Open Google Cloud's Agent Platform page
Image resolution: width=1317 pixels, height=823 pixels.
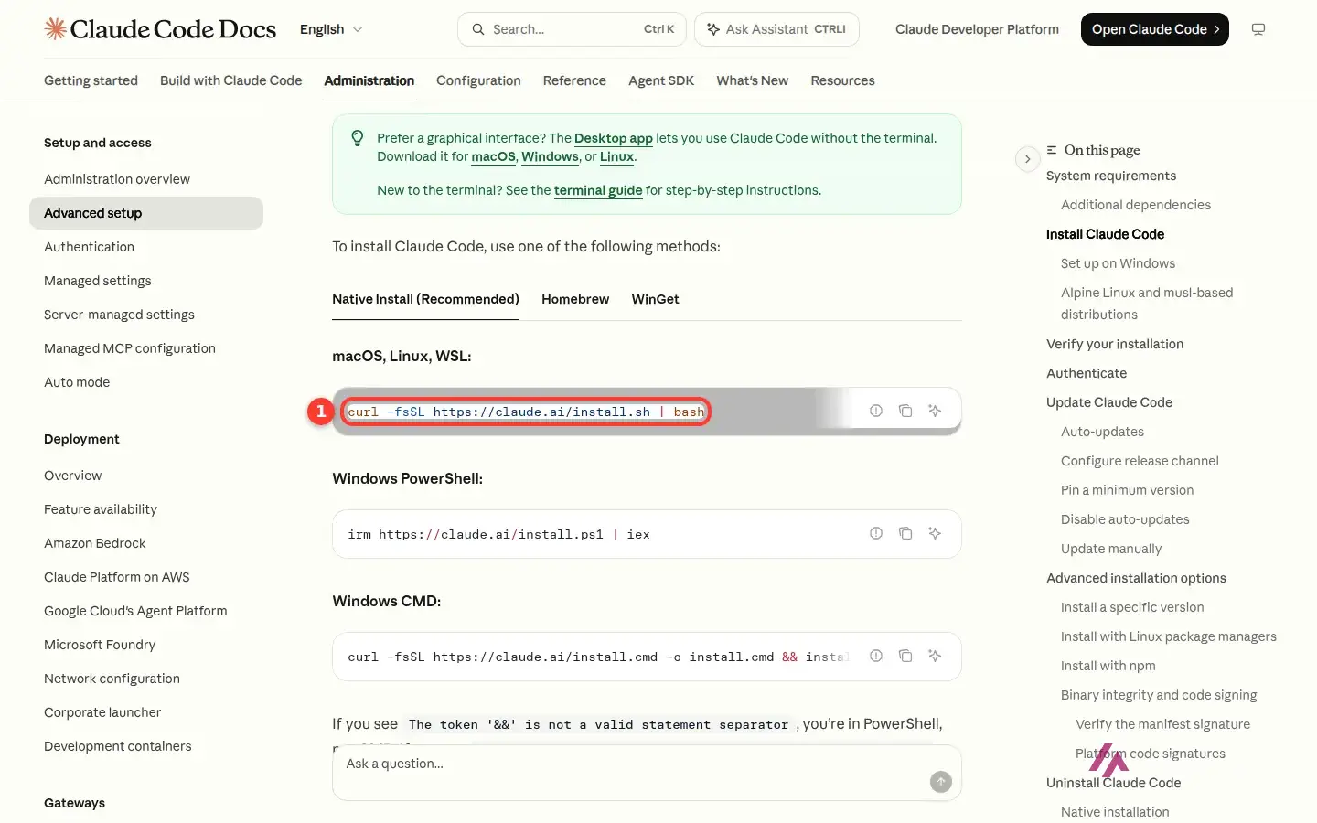(x=135, y=611)
